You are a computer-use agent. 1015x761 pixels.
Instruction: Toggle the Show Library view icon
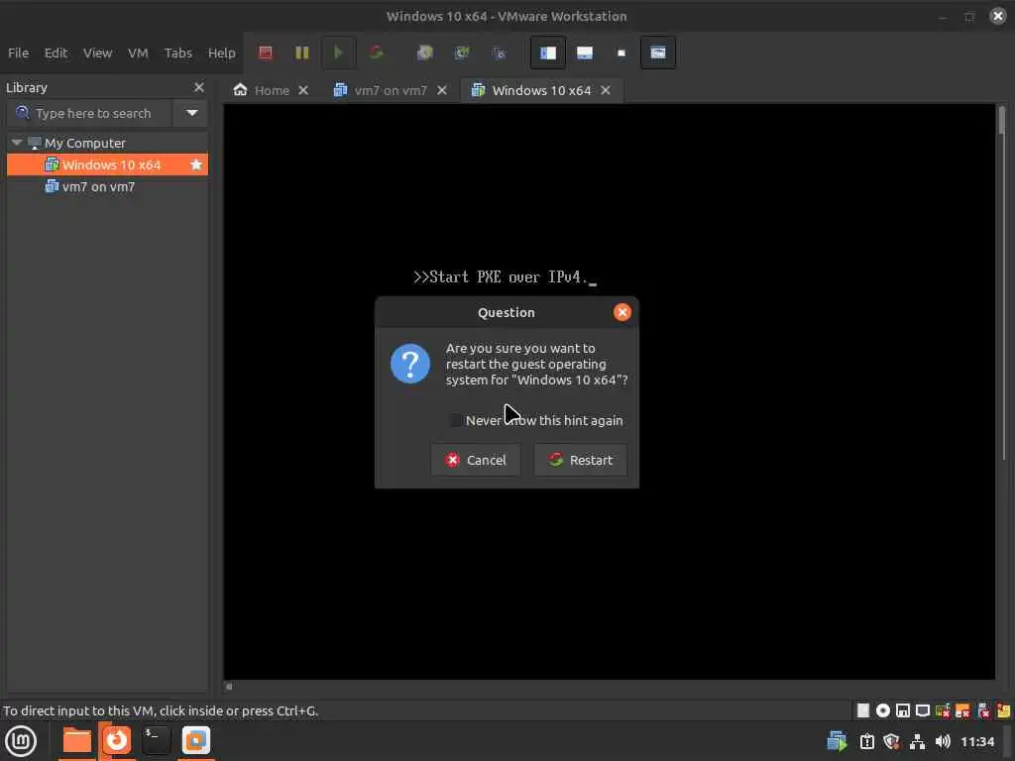click(547, 53)
